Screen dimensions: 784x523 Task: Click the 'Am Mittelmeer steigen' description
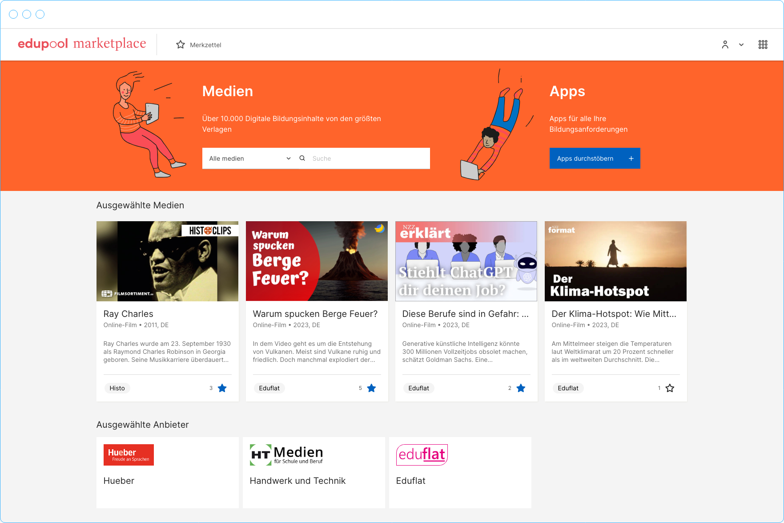(613, 352)
